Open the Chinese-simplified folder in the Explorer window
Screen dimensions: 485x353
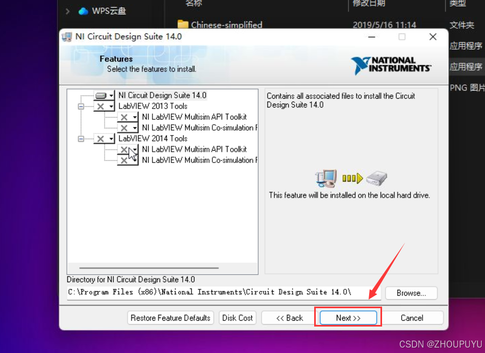point(226,25)
